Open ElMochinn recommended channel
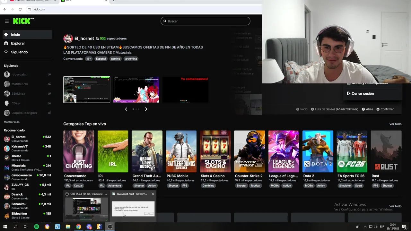411x231 pixels. [x=27, y=215]
